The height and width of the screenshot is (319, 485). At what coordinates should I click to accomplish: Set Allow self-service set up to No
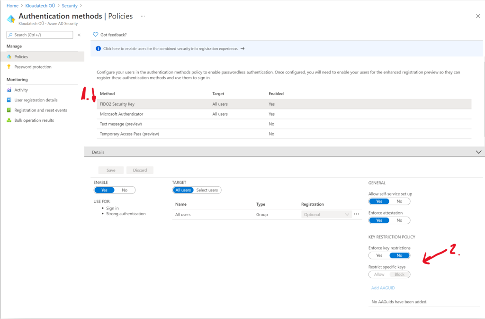click(400, 201)
